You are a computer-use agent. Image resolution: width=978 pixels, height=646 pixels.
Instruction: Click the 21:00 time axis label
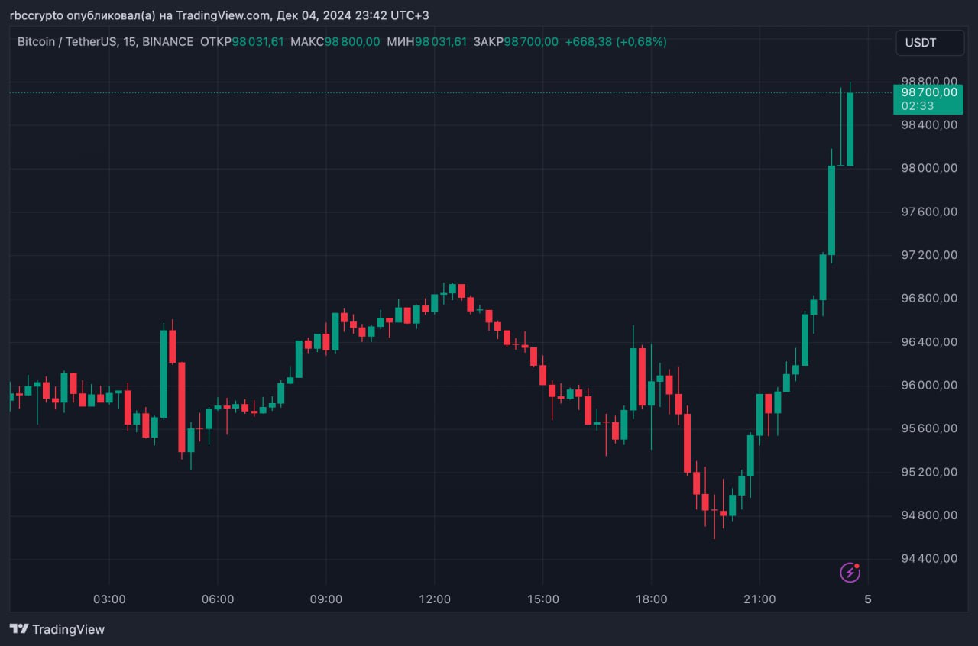(x=759, y=599)
